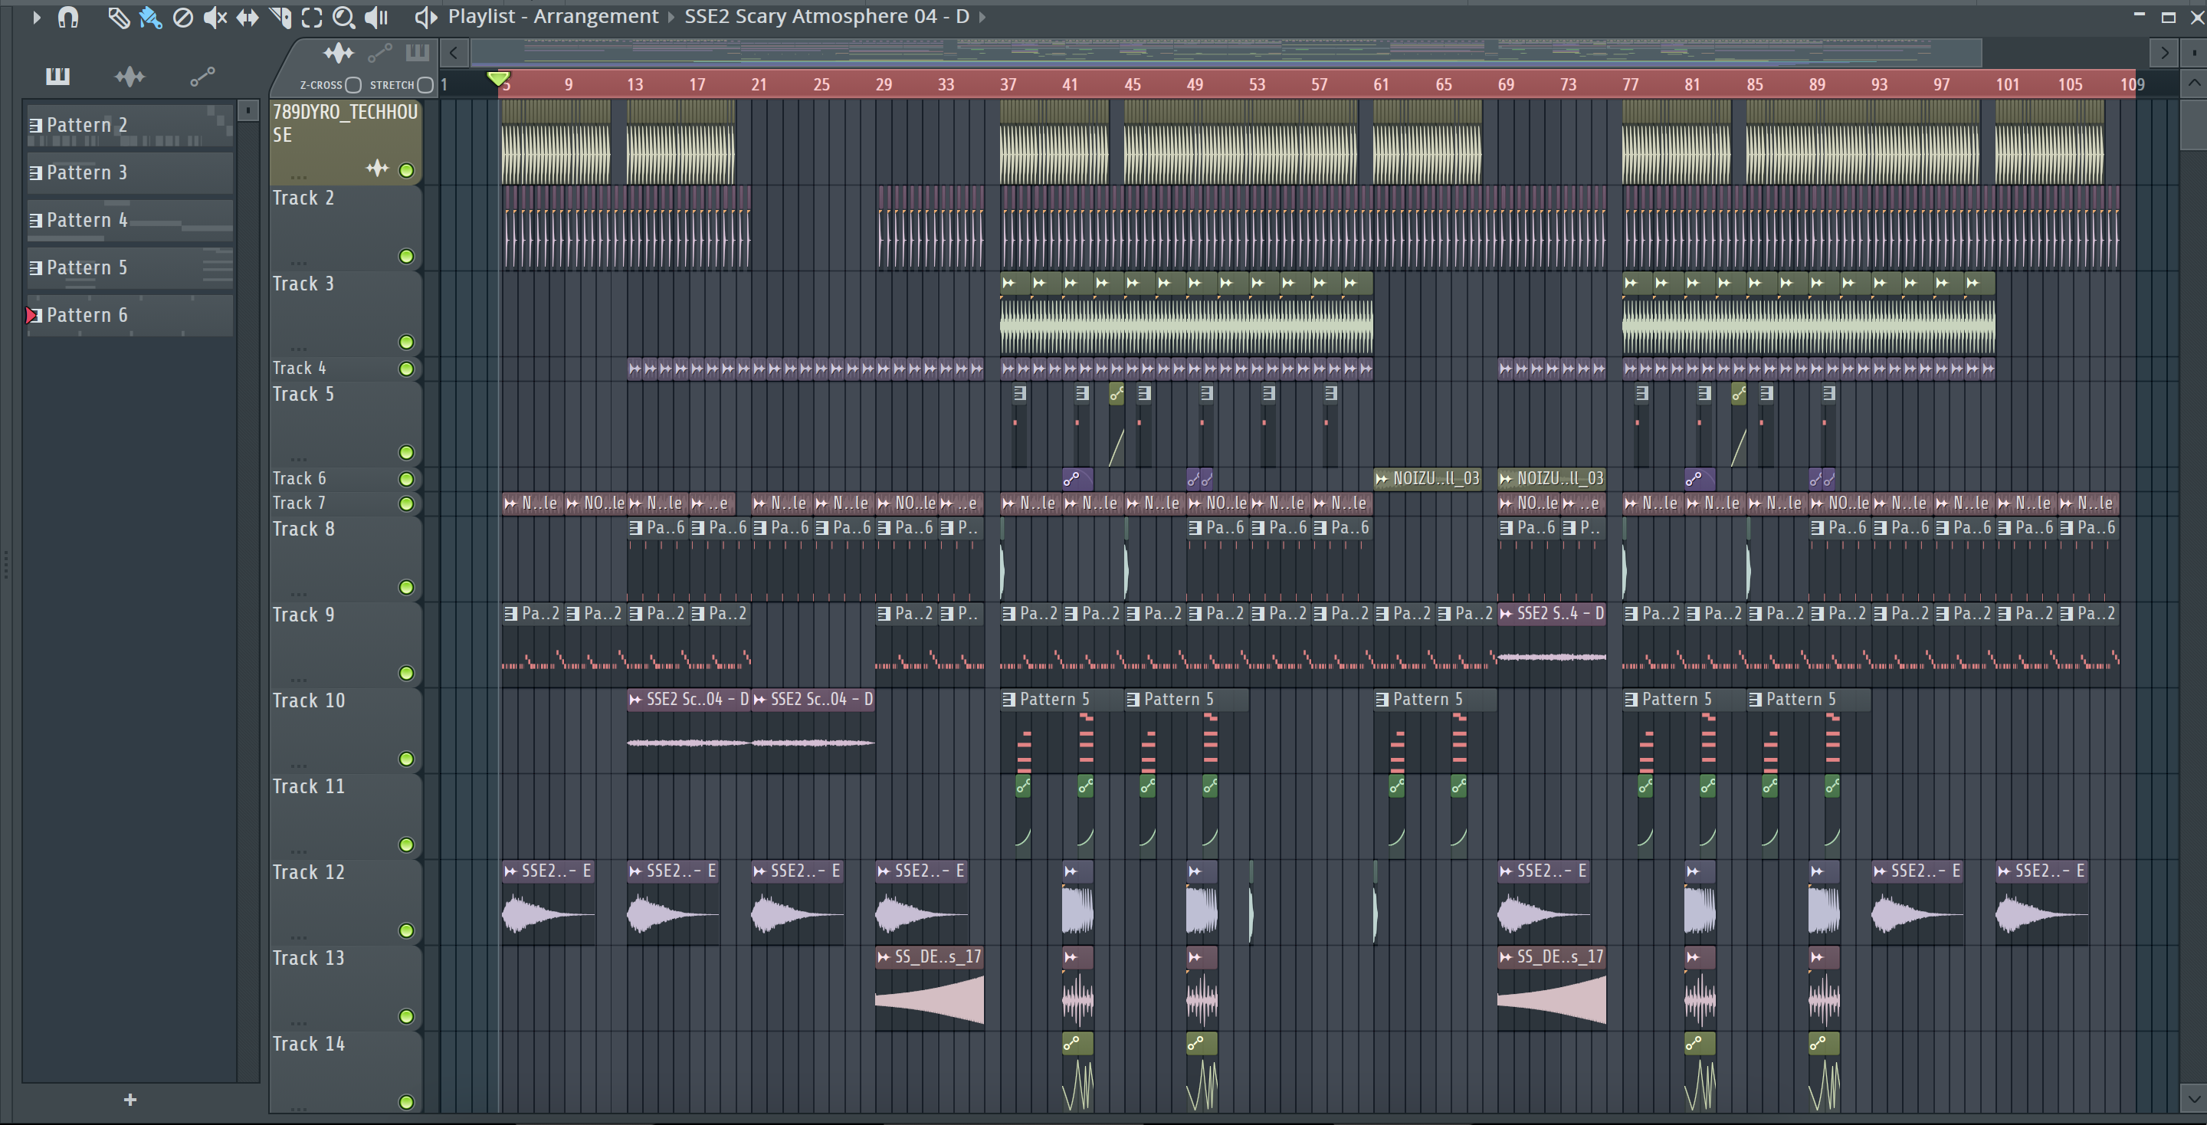Add a new pattern with plus button
This screenshot has height=1125, width=2207.
pos(130,1099)
